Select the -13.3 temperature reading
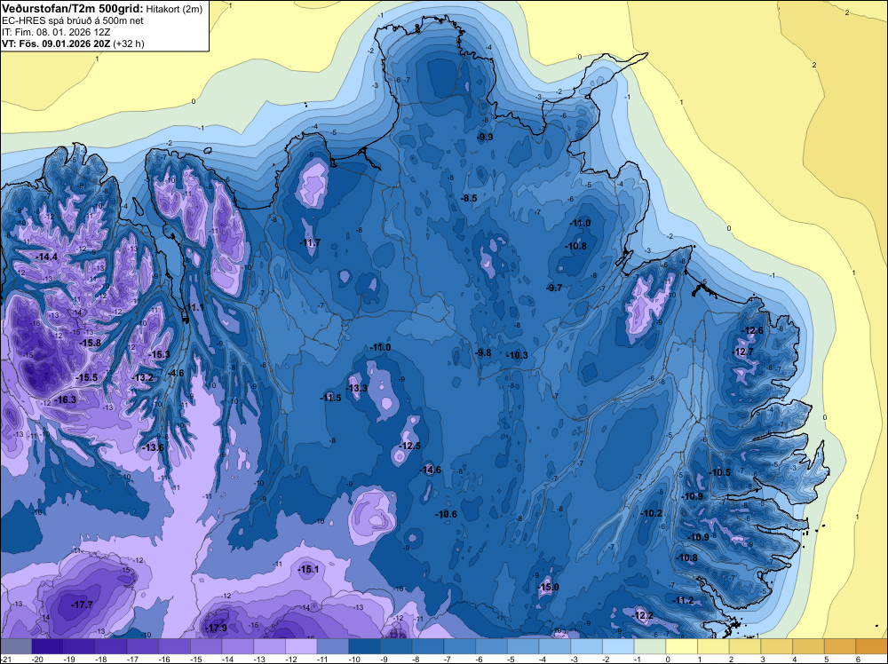This screenshot has height=664, width=888. pyautogui.click(x=357, y=388)
